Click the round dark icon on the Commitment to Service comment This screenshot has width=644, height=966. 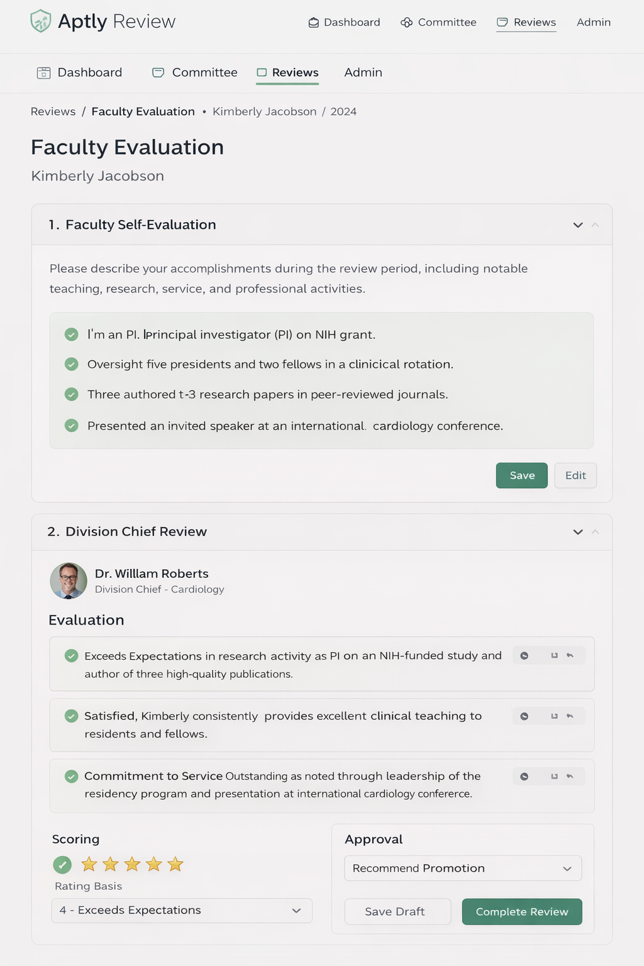[524, 777]
